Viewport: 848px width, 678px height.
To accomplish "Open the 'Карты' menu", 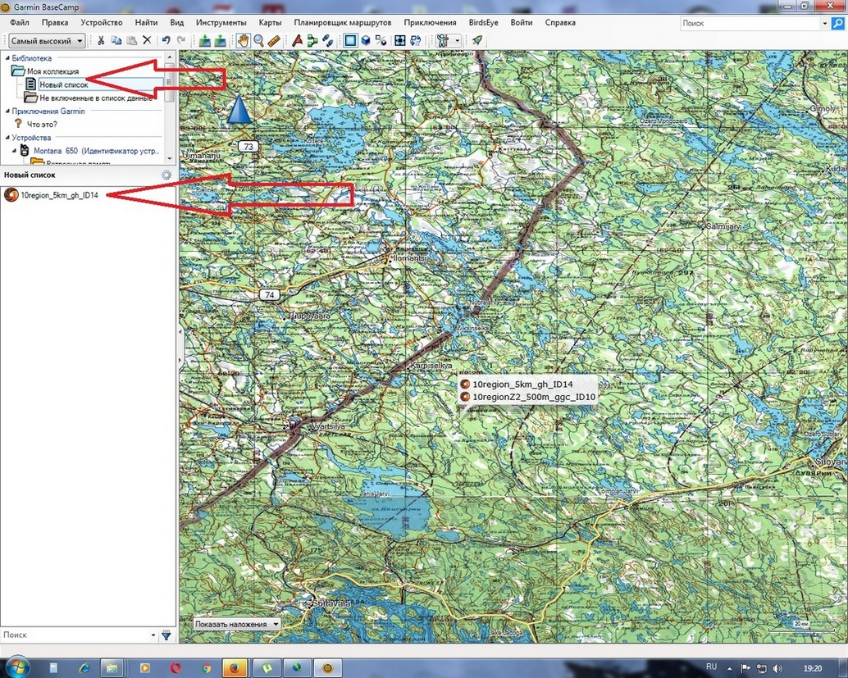I will pyautogui.click(x=270, y=23).
